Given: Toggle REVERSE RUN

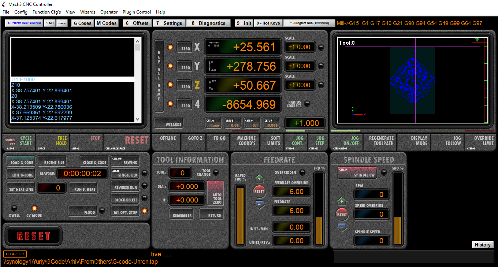Looking at the screenshot, I should [x=125, y=186].
